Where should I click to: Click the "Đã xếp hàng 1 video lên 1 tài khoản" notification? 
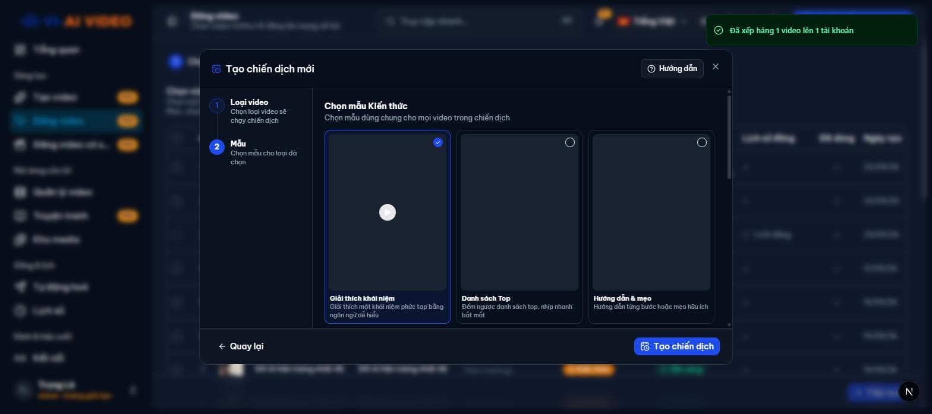(x=811, y=30)
